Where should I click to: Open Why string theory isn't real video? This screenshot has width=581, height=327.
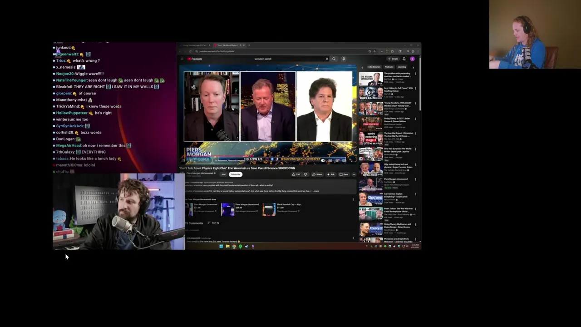click(x=371, y=169)
